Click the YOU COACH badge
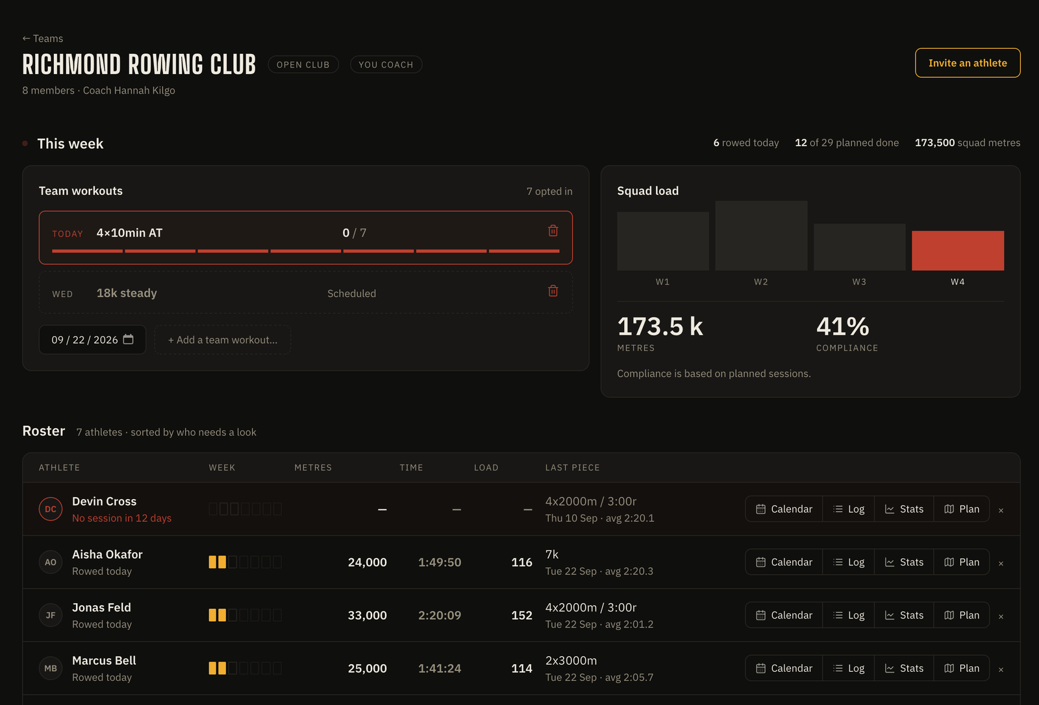1039x705 pixels. [x=386, y=64]
